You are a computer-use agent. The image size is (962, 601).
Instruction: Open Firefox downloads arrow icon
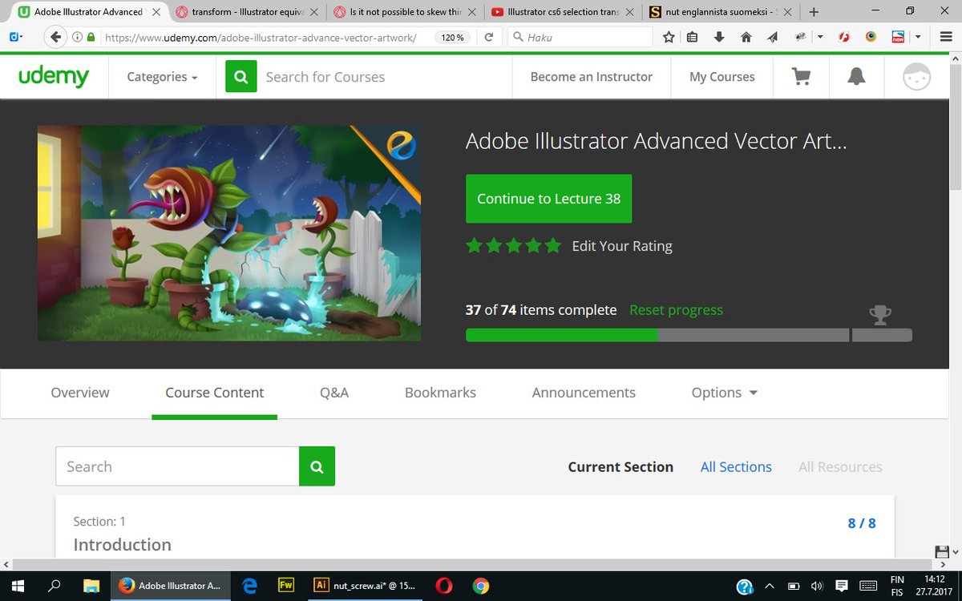click(x=719, y=37)
